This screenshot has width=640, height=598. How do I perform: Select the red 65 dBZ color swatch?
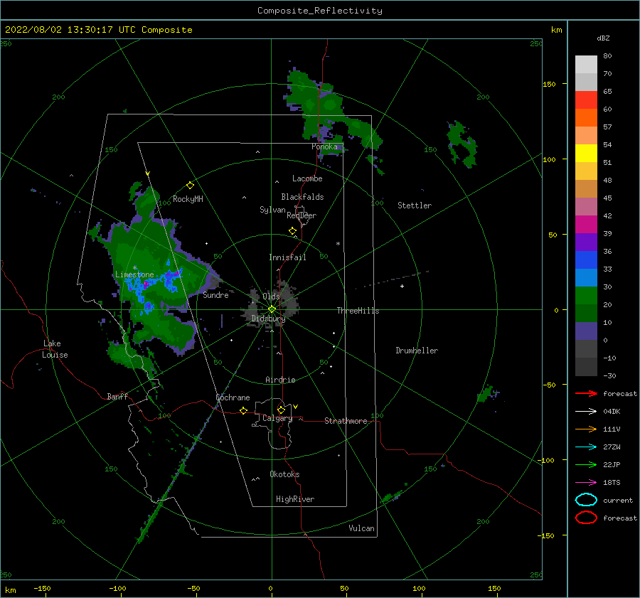[586, 100]
